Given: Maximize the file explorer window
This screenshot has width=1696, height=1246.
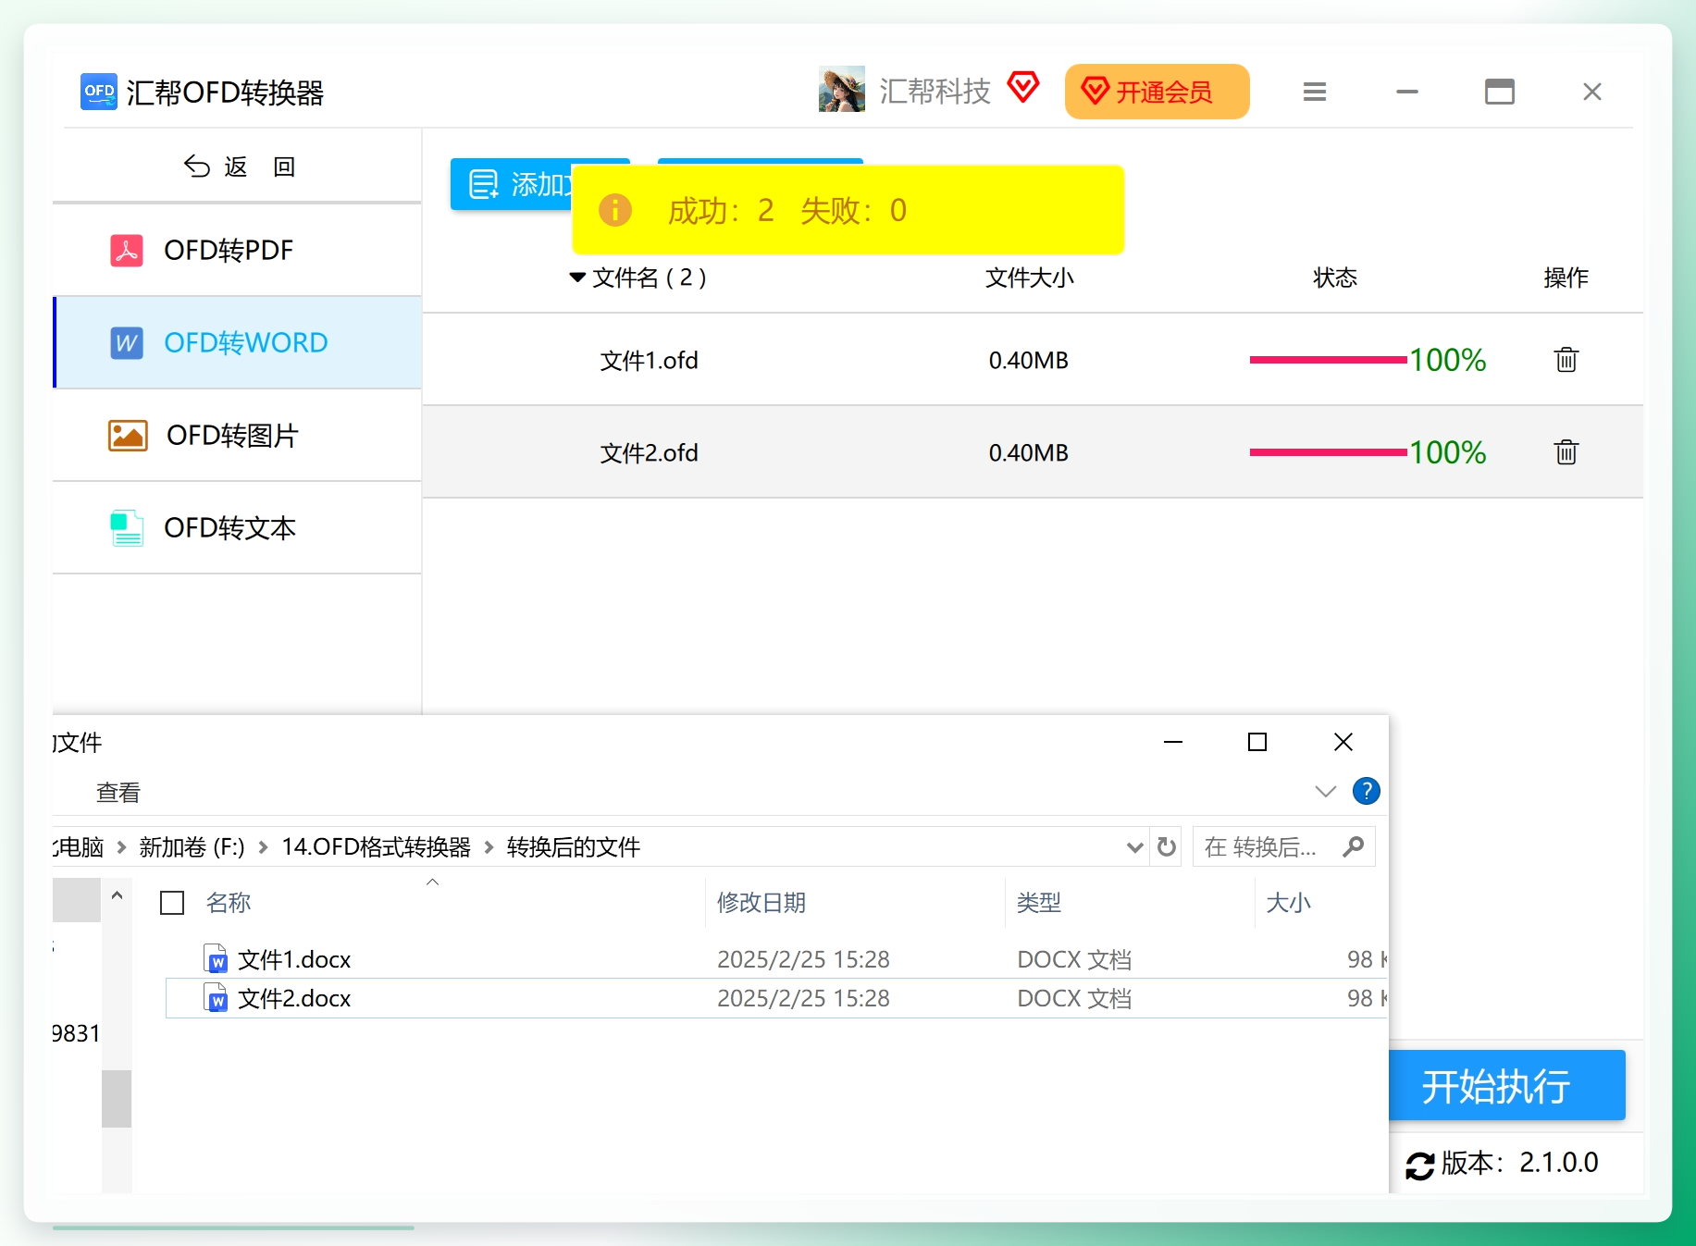Looking at the screenshot, I should pos(1257,742).
